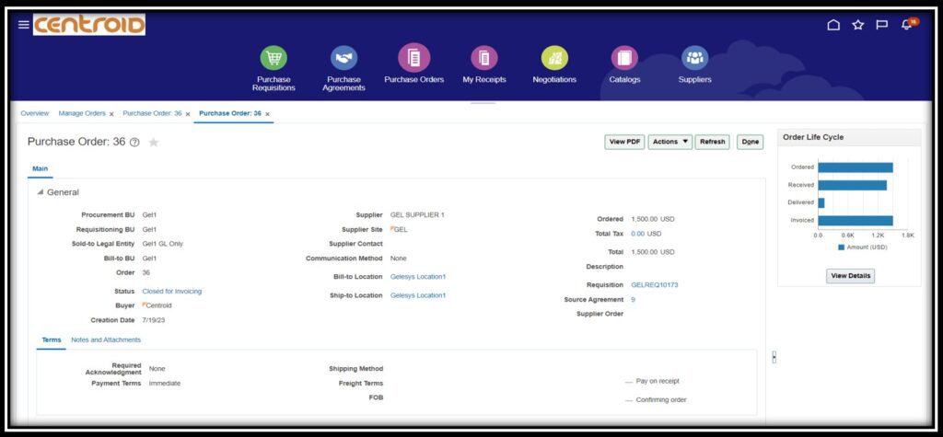Click the Delivered bar in chart
The width and height of the screenshot is (943, 437).
pyautogui.click(x=821, y=202)
